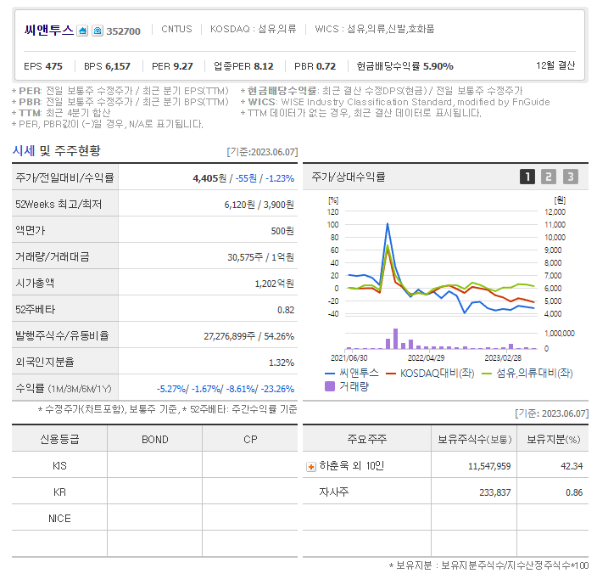Click the phone icon beside stock code 352700
Screen dimensions: 597x579
point(98,31)
